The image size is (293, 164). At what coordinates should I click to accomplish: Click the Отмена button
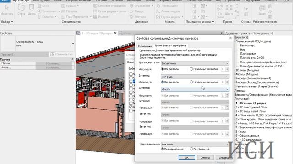point(205,158)
